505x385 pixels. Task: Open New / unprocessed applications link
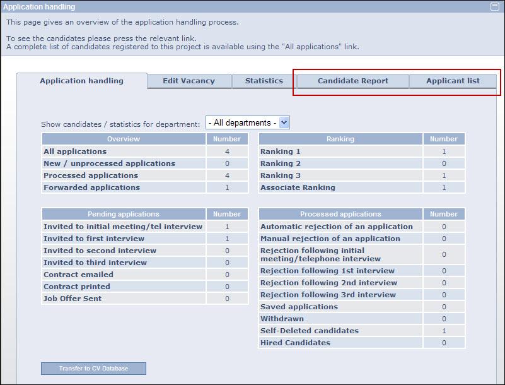pos(109,163)
